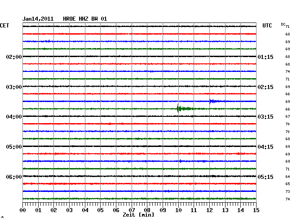Click the 06 minute axis label
This screenshot has width=292, height=222.
(x=116, y=210)
